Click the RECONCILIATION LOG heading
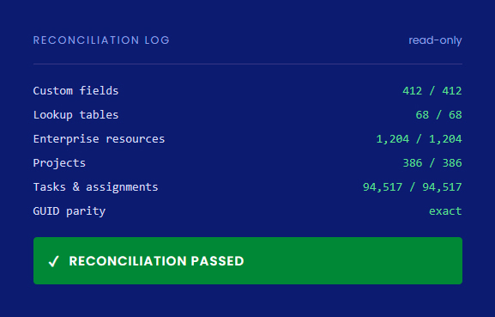The height and width of the screenshot is (317, 495). pos(101,40)
